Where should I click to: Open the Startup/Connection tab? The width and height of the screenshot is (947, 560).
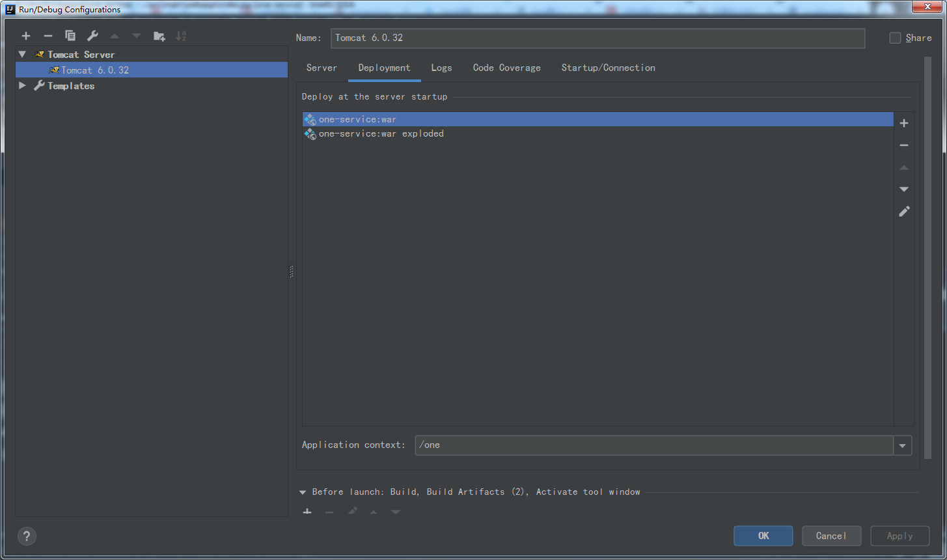click(608, 68)
